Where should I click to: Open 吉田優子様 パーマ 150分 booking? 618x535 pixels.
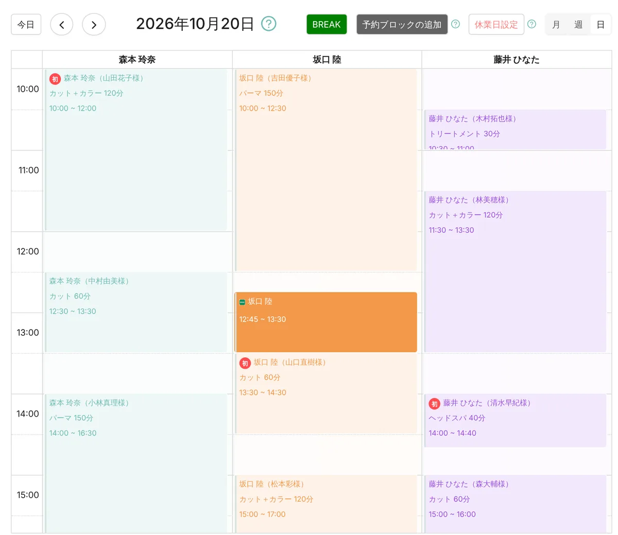pyautogui.click(x=326, y=170)
